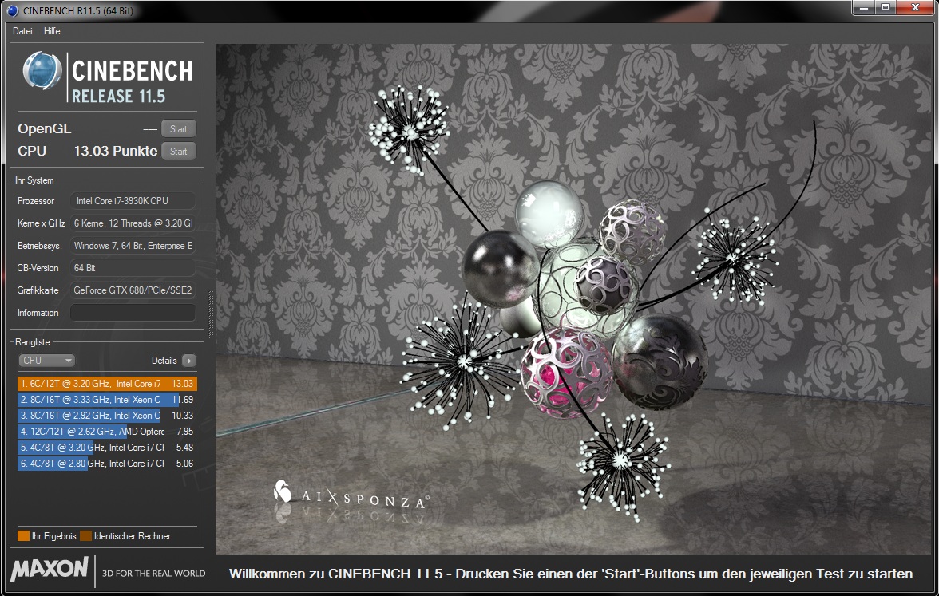Viewport: 939px width, 596px height.
Task: Click the brown Identischer Rechner legend swatch
Action: click(85, 535)
